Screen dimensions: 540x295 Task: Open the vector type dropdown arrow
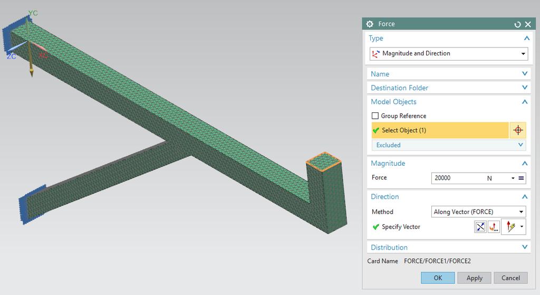(x=522, y=227)
